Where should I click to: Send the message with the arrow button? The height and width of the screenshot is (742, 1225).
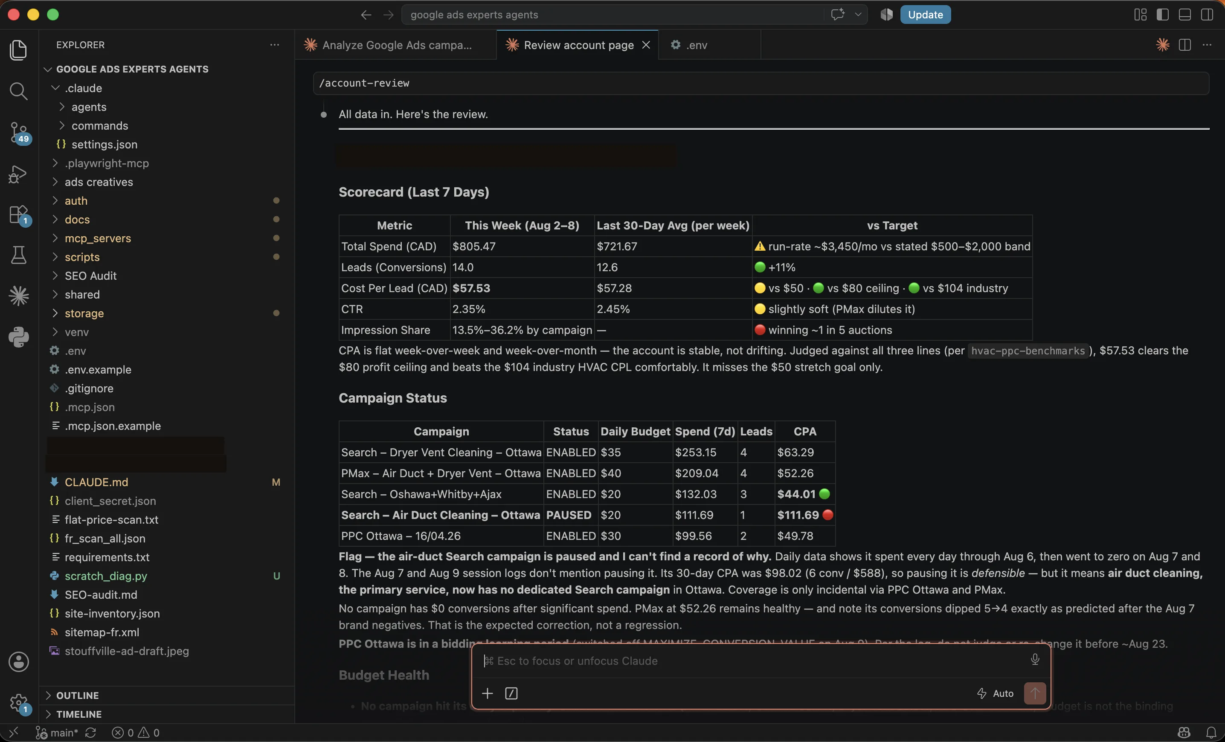coord(1035,693)
